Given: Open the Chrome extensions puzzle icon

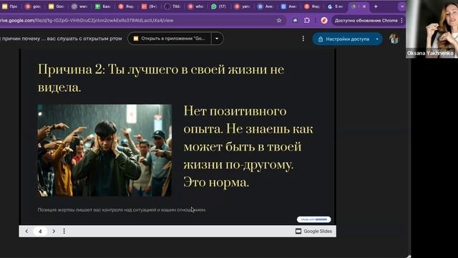Looking at the screenshot, I should click(x=307, y=21).
